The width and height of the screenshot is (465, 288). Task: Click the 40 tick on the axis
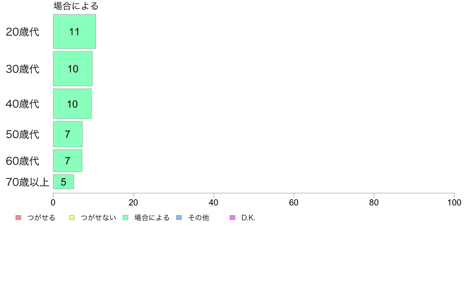pos(214,203)
